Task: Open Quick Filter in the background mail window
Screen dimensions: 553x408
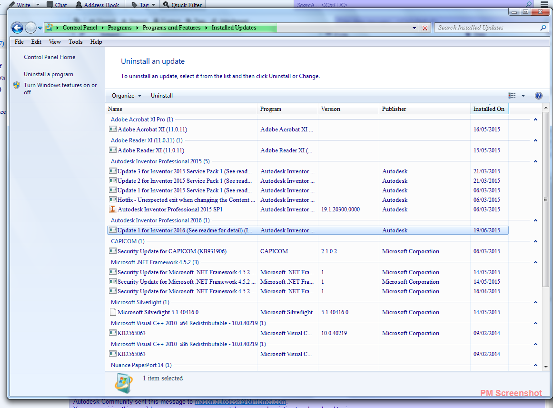Action: click(x=183, y=5)
